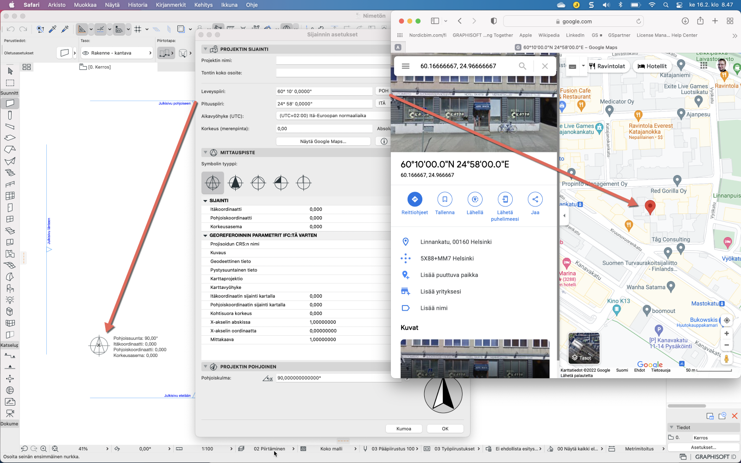Open the Aikavyöhyke (UTC) timezone dropdown
Screen dimensions: 741x463
click(x=333, y=116)
